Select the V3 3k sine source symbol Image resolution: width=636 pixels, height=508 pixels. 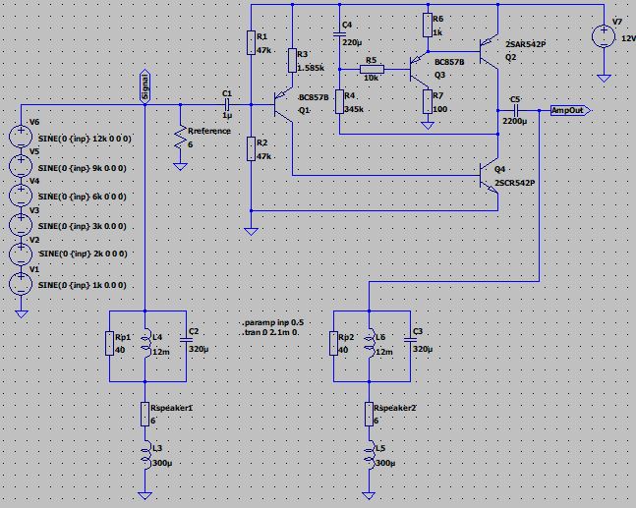click(21, 224)
